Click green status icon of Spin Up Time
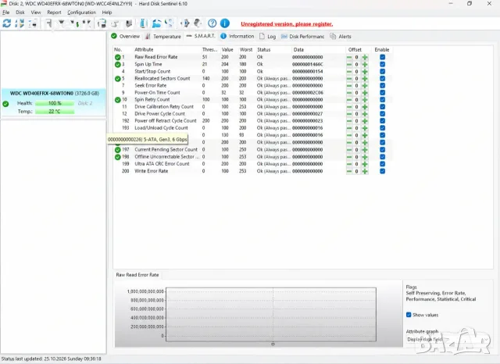The height and width of the screenshot is (364, 500). pos(118,64)
